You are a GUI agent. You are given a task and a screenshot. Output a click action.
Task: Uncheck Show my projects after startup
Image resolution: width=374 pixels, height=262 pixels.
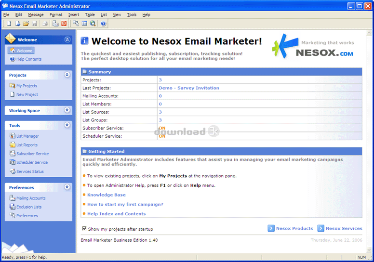click(x=84, y=229)
